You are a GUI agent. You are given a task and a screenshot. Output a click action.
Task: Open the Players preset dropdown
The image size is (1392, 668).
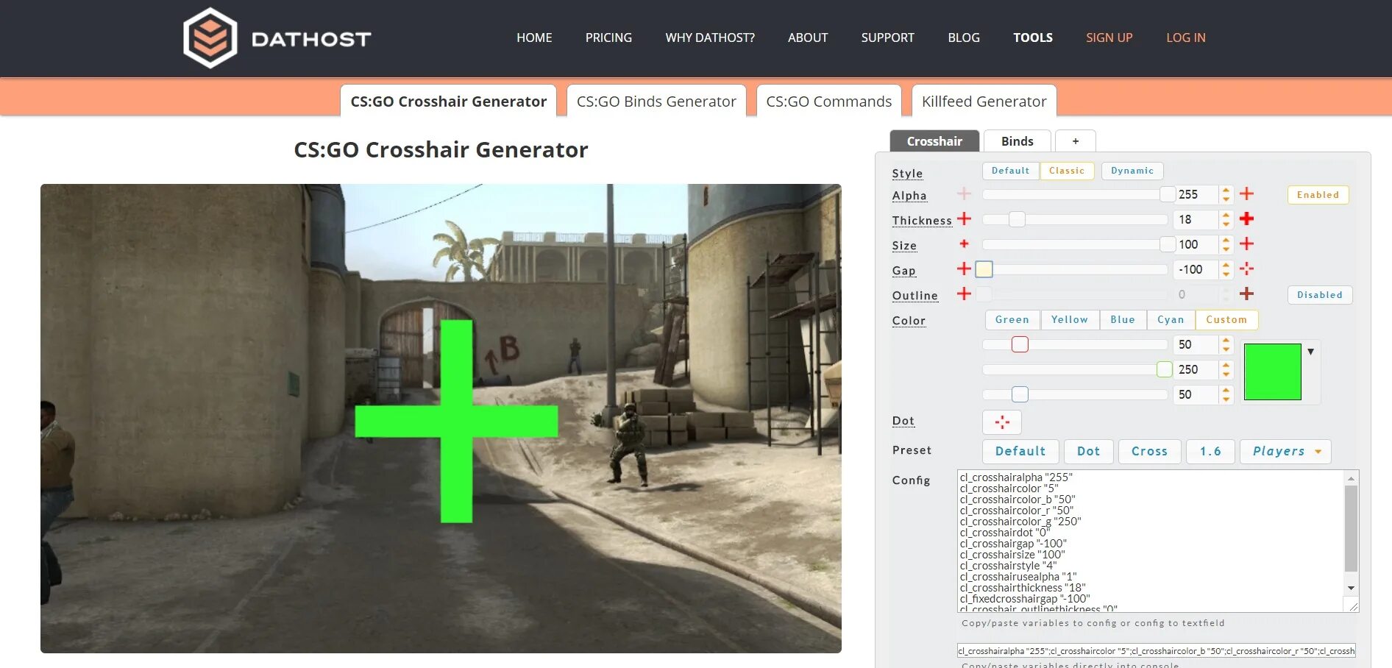coord(1285,452)
